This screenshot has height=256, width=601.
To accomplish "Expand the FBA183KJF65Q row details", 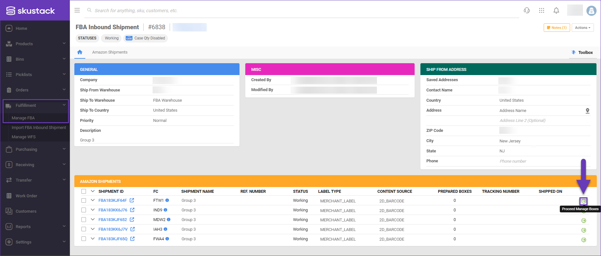I will click(x=93, y=239).
